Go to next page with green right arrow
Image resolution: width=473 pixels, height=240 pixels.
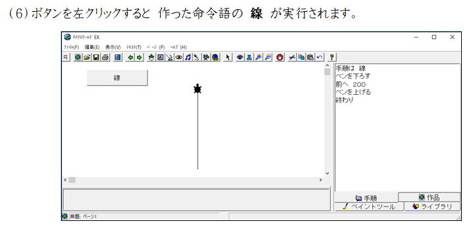tap(140, 57)
